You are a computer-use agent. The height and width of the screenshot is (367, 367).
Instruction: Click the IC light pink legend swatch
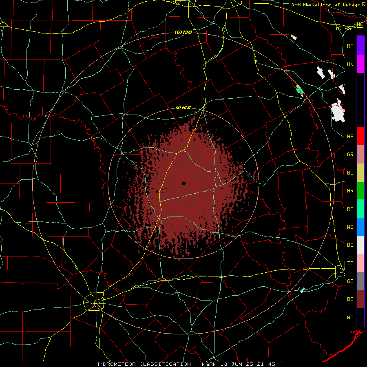360,263
